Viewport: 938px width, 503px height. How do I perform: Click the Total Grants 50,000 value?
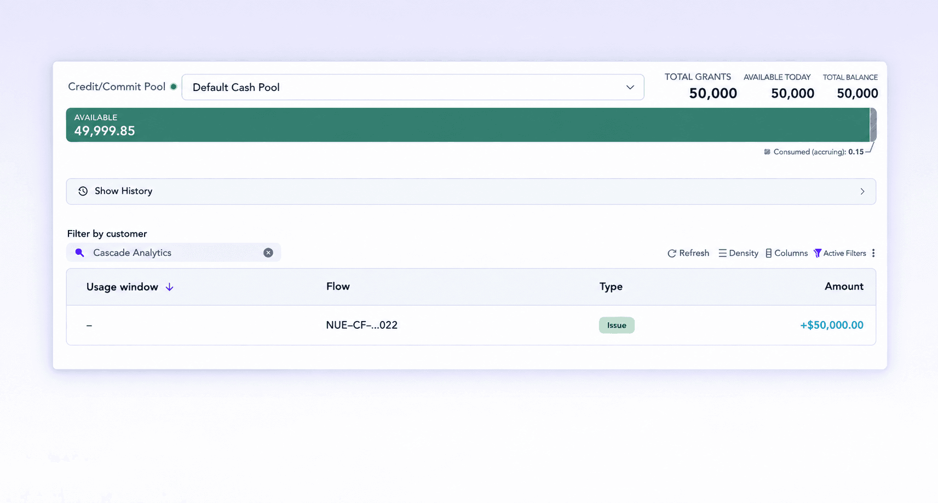point(713,94)
